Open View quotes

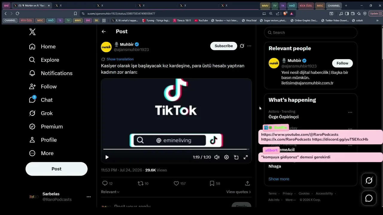tap(238, 192)
